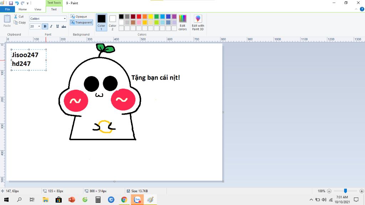Click the Redo arrow in the quick access toolbar
The height and width of the screenshot is (205, 365).
point(22,3)
